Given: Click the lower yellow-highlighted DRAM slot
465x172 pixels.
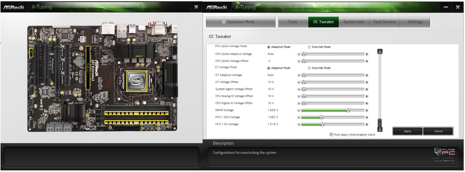Looking at the screenshot, I should 136,122.
